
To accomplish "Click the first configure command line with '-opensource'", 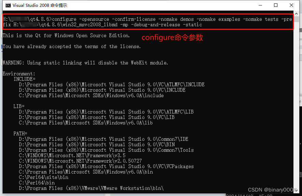I will (147, 19).
